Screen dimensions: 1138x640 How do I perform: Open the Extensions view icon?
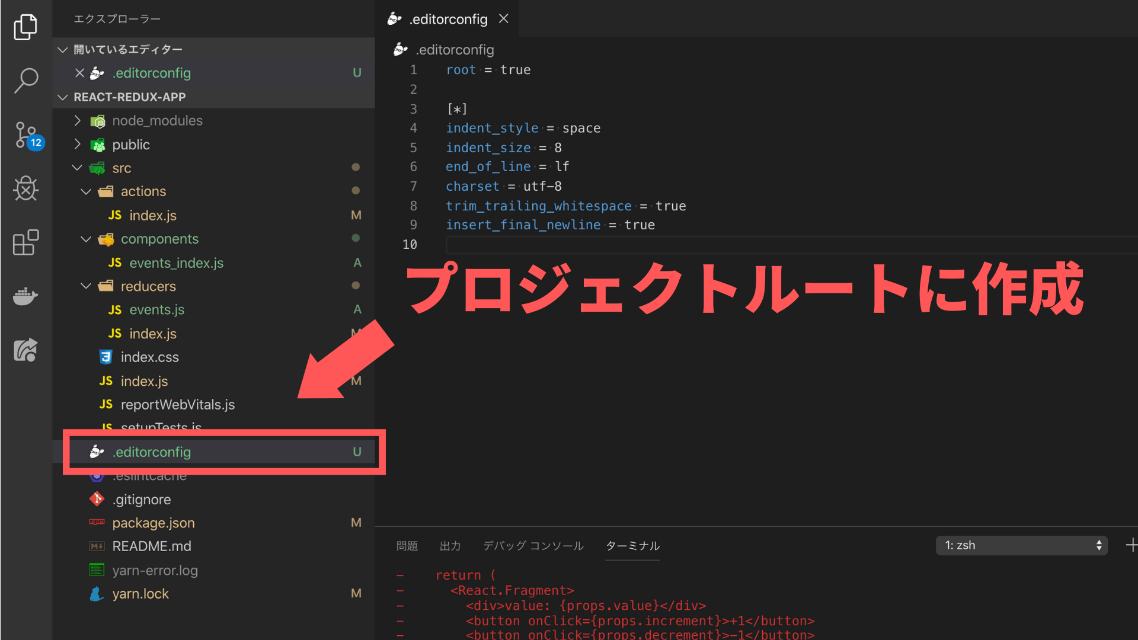[25, 242]
